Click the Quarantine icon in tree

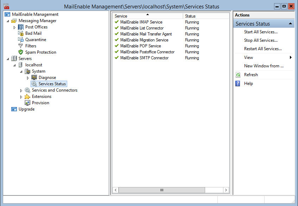21,40
